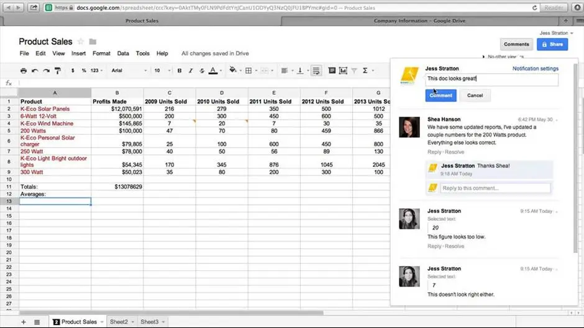Screen dimensions: 584x328
Task: Click the horizontal spreadsheet scrollbar
Action: tap(171, 313)
